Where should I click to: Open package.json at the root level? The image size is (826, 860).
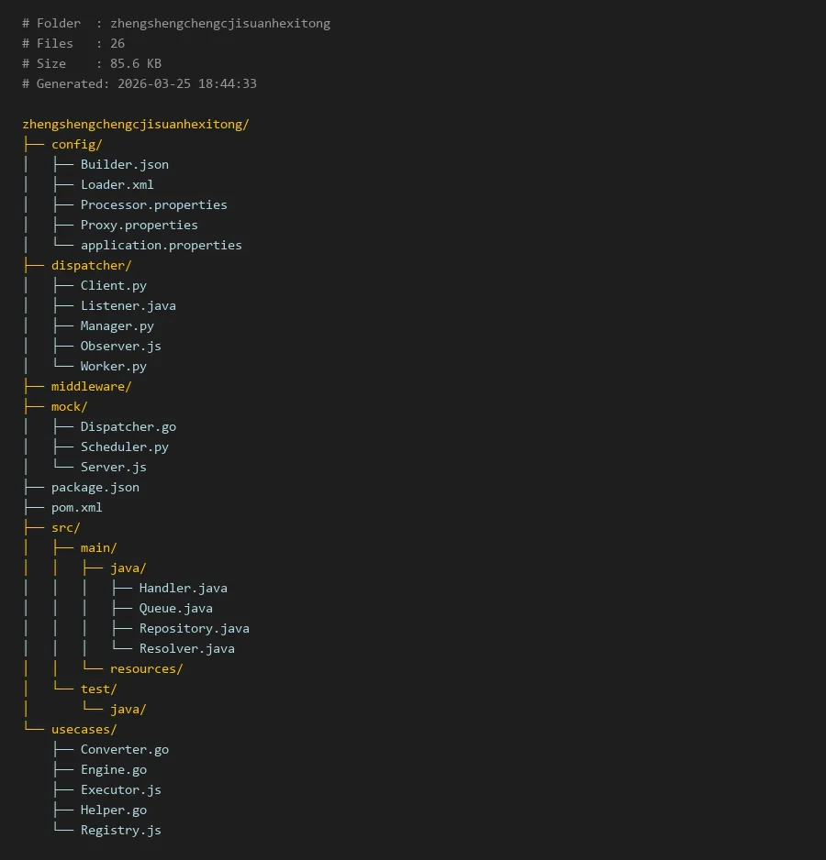point(95,487)
